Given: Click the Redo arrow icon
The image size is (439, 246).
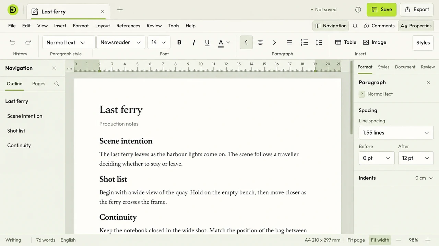Looking at the screenshot, I should pyautogui.click(x=28, y=42).
